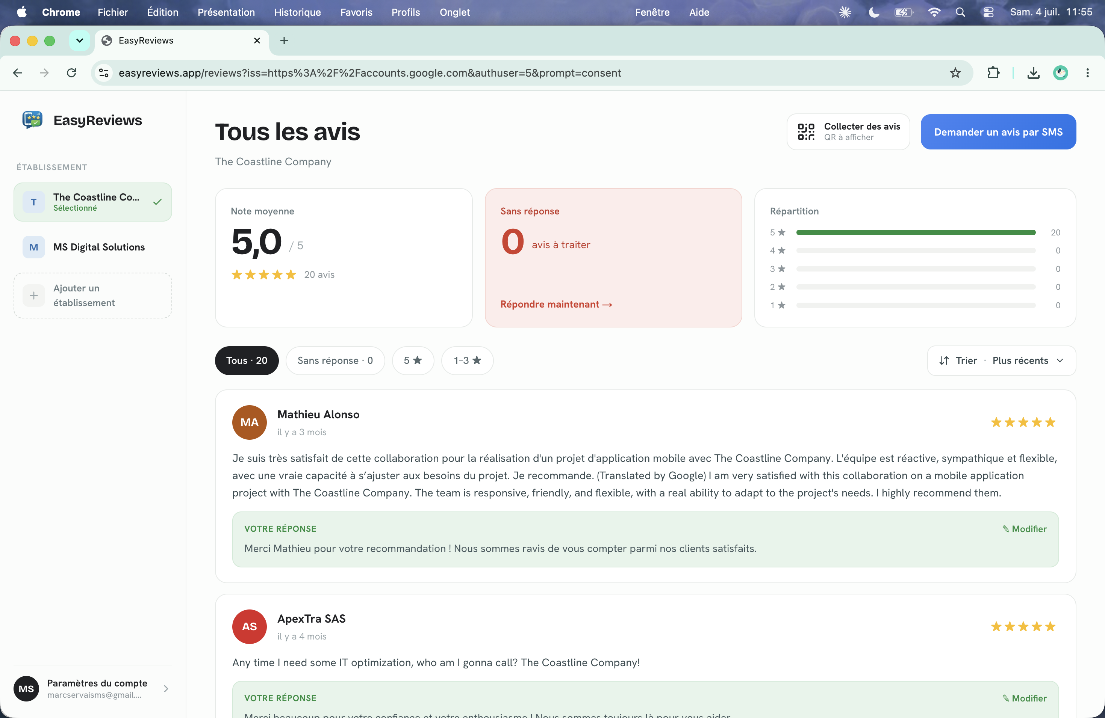The height and width of the screenshot is (718, 1105).
Task: Open Spotlight search in the menu bar
Action: coord(960,12)
